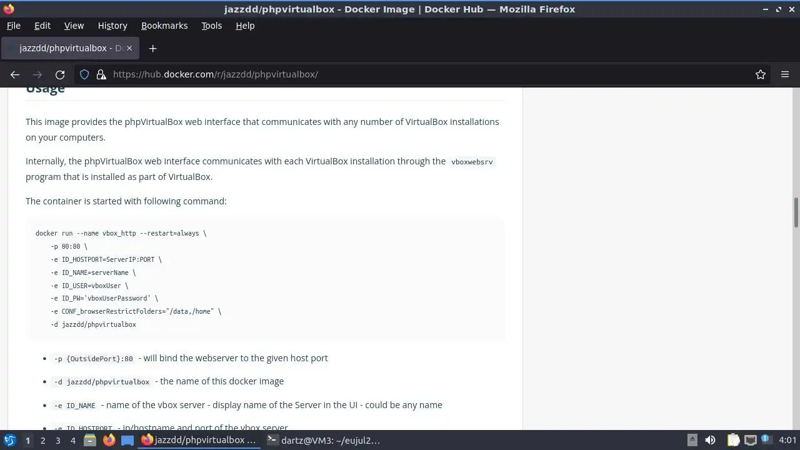Image resolution: width=800 pixels, height=450 pixels.
Task: Click 'The container is started with following command' text
Action: click(126, 201)
